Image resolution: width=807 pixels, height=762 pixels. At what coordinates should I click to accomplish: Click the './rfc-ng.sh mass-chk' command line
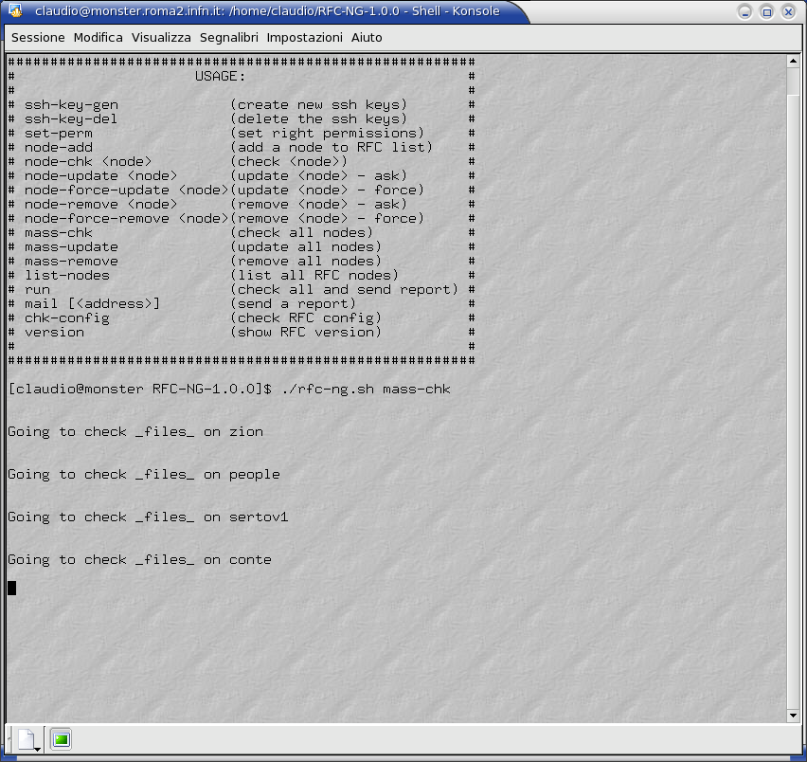(x=366, y=390)
